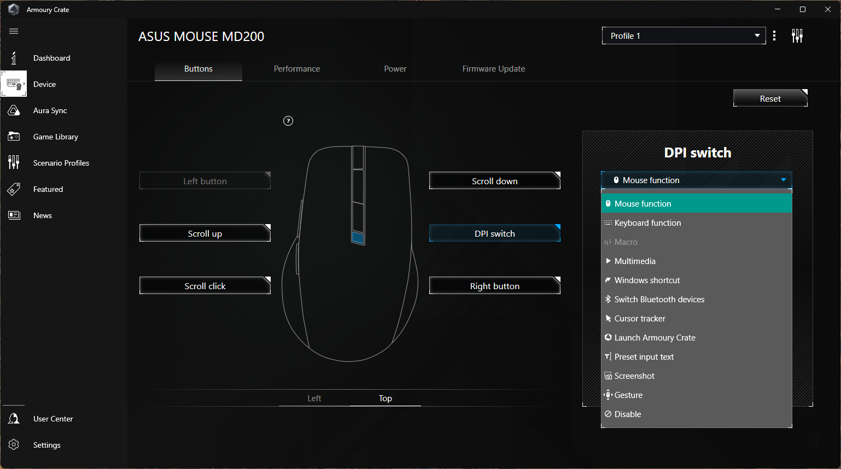841x469 pixels.
Task: Open Aura Sync label in sidebar
Action: [x=50, y=110]
